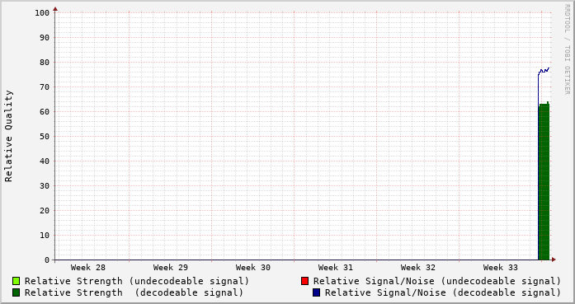Click the Relative Signal/Noise (undecodeable signal) legend text
575x304 pixels.
437,281
